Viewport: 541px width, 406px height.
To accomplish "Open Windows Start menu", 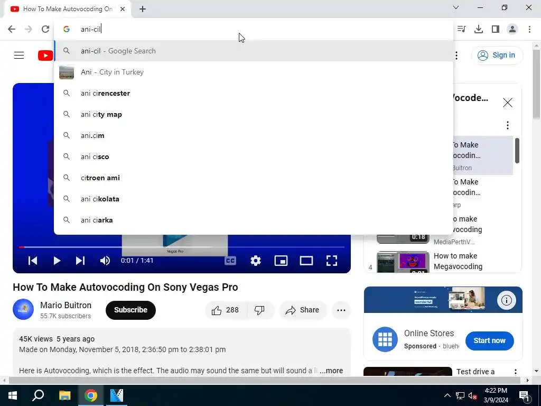I will pyautogui.click(x=13, y=395).
